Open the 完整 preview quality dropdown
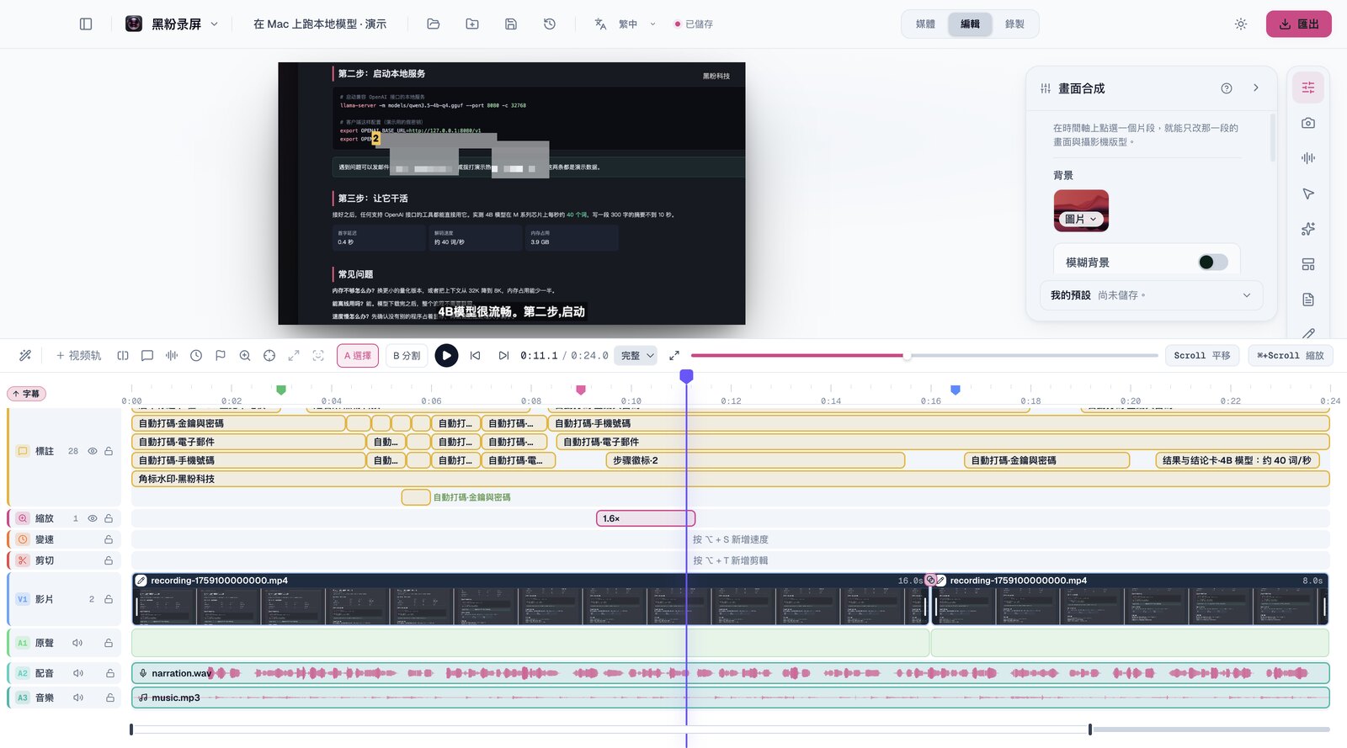 pos(636,356)
